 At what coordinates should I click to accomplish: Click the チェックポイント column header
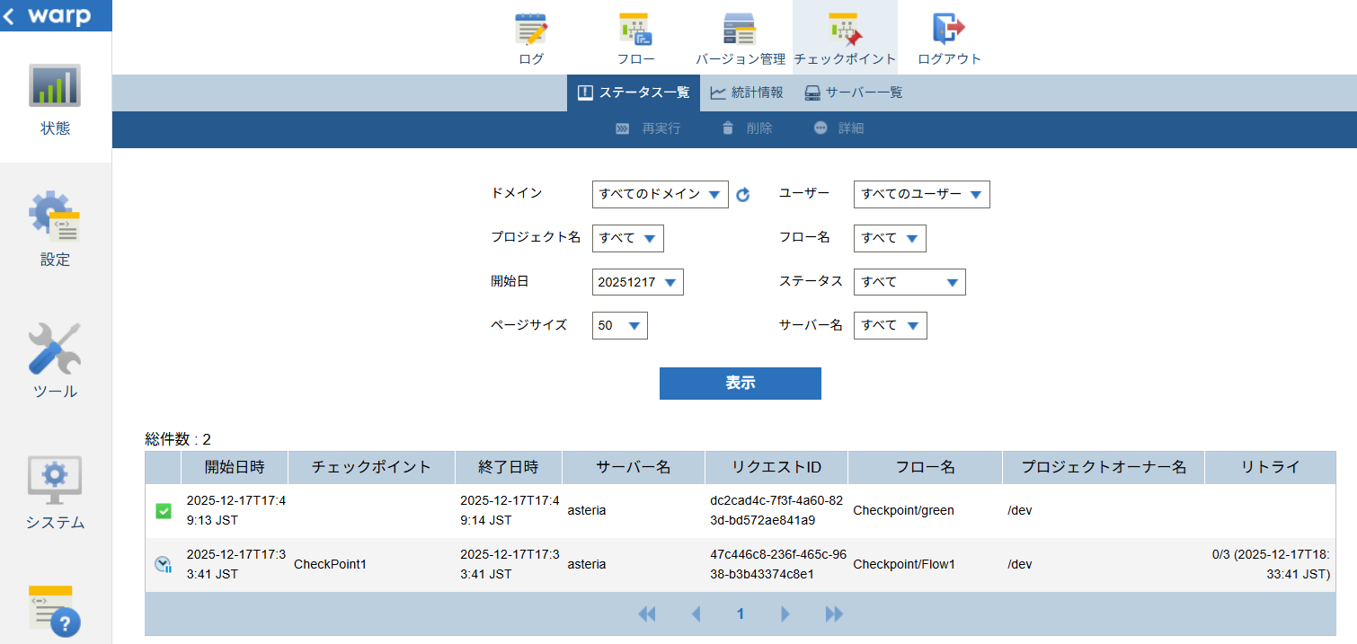pos(371,467)
